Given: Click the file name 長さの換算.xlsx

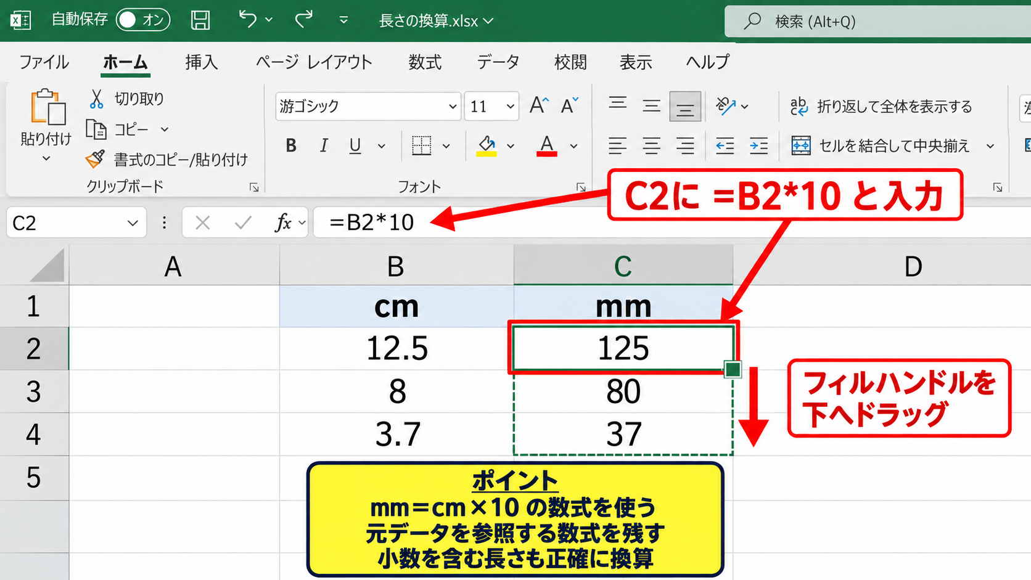Looking at the screenshot, I should coord(429,21).
